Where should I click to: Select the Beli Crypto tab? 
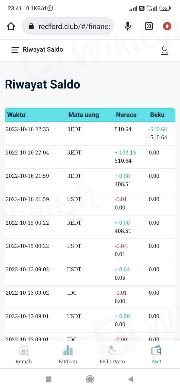click(112, 355)
